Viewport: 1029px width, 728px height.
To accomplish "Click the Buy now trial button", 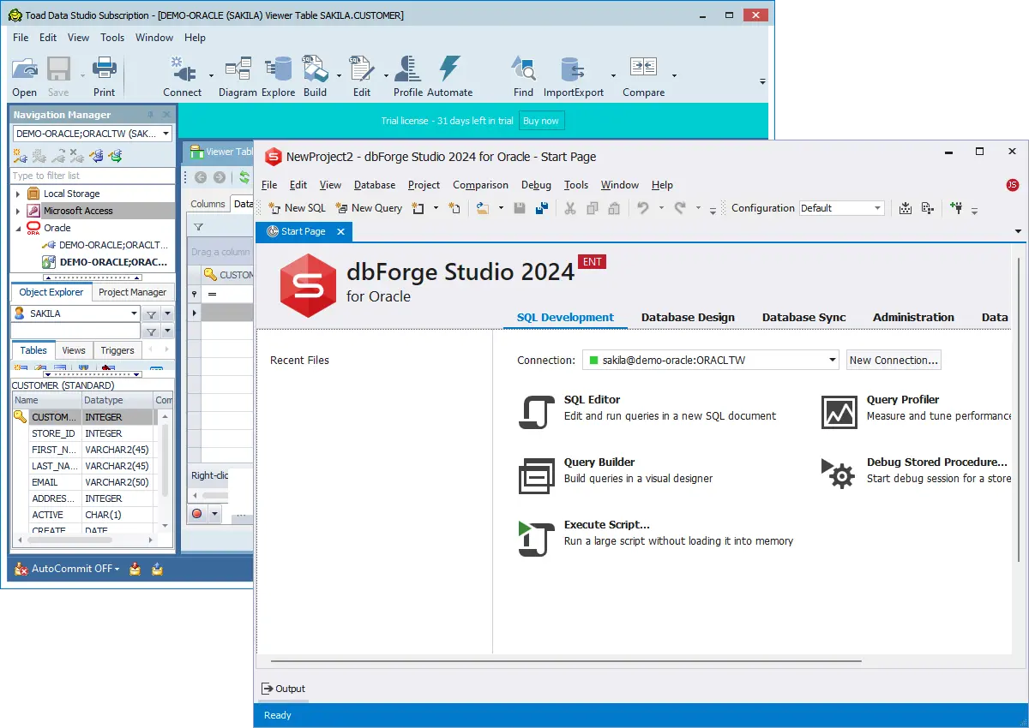I will [x=540, y=121].
